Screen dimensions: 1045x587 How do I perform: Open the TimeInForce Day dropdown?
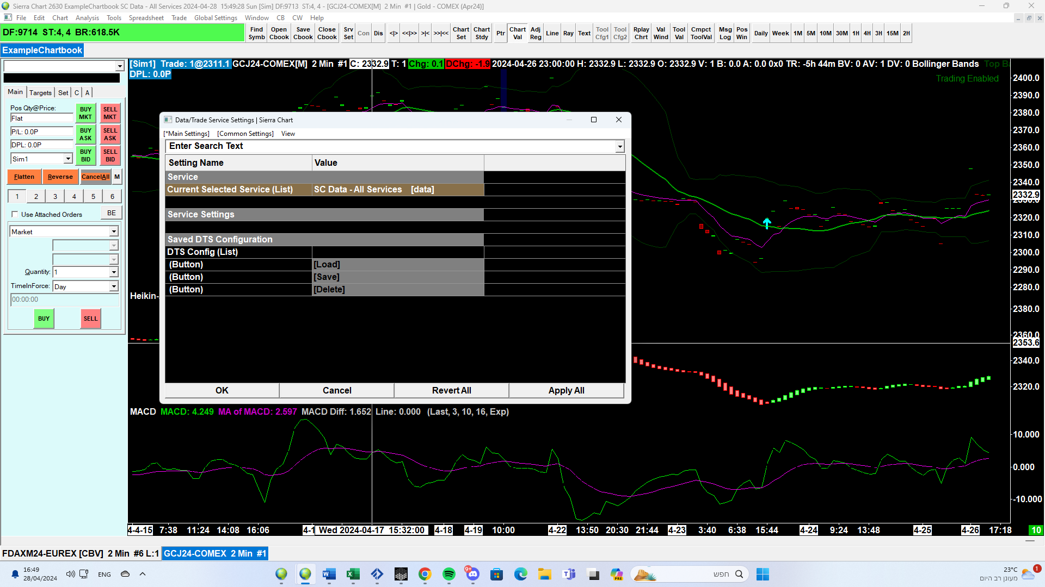pyautogui.click(x=114, y=286)
